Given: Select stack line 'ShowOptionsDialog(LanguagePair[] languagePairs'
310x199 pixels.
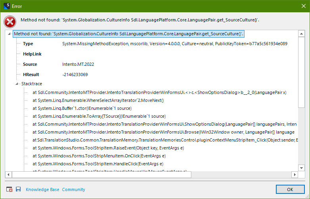Looking at the screenshot, I should [x=165, y=124].
